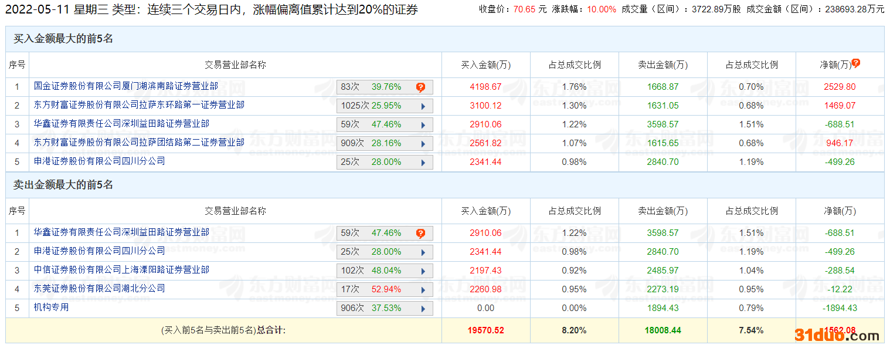Expand 59次 stats arrow in buy table's 华鑫证券 row

point(423,125)
